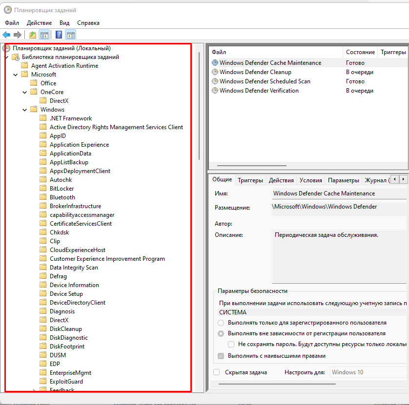Click the tabs scroll-right arrow
This screenshot has height=405, width=409.
pos(403,179)
